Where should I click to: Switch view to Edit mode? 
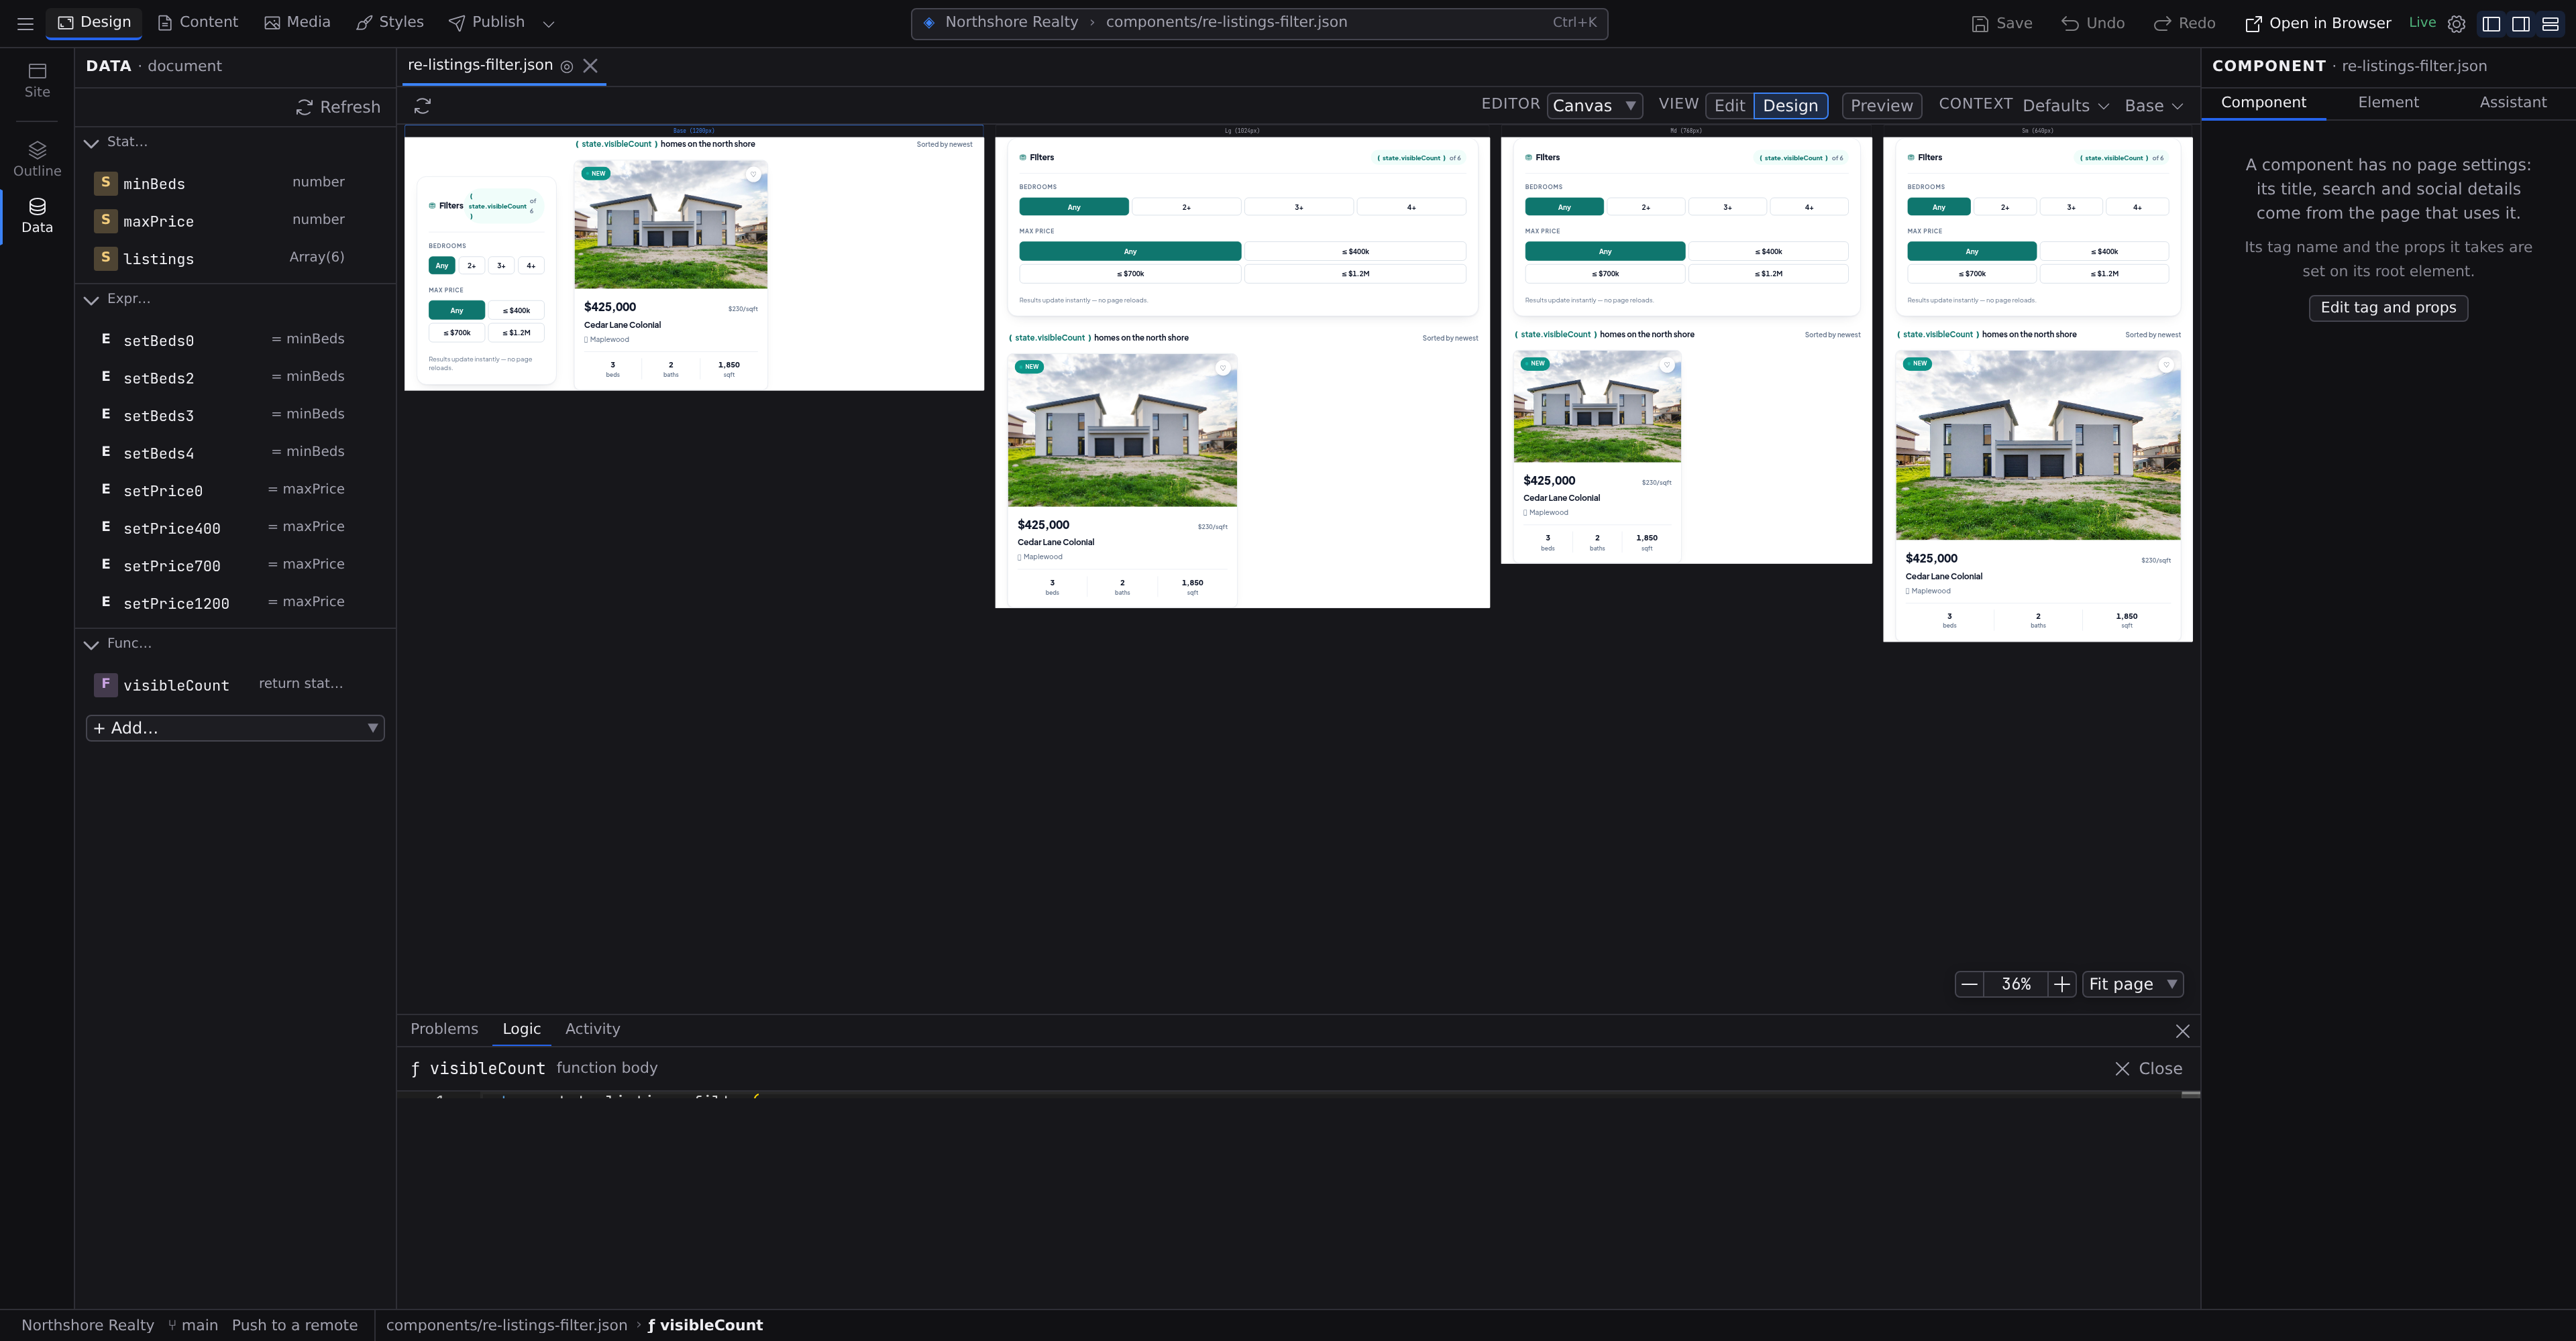click(x=1729, y=106)
